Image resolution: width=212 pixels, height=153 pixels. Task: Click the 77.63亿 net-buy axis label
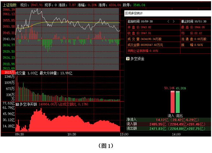[9, 103]
